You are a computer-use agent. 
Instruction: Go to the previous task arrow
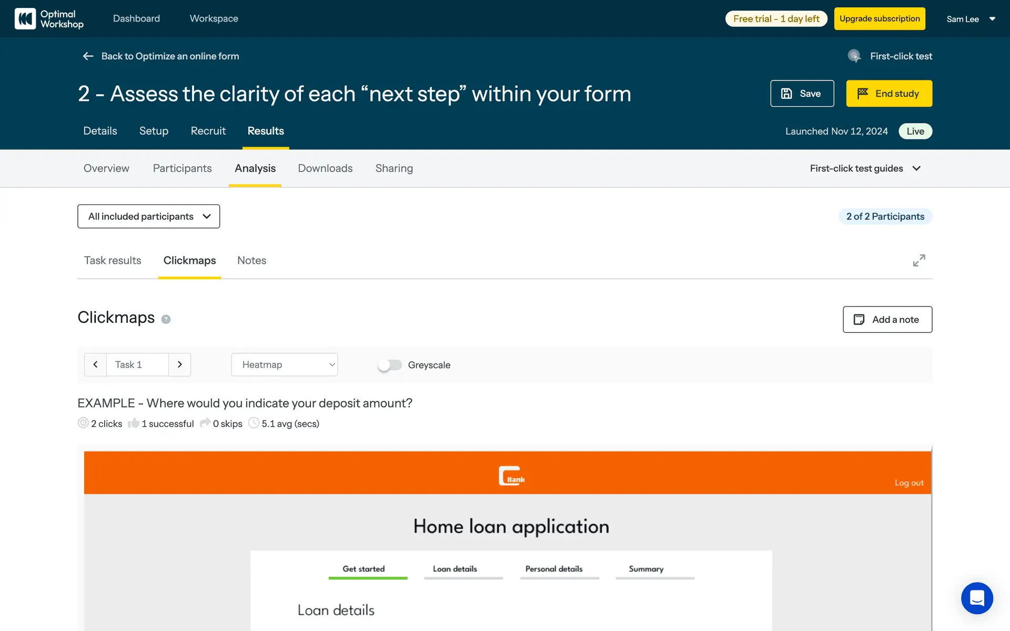tap(95, 364)
